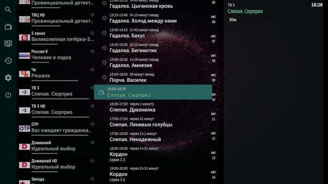Screen dimensions: 328x184
Task: Click catch-up icon beside Гадалка. Холод между нами
Action: [x=104, y=18]
